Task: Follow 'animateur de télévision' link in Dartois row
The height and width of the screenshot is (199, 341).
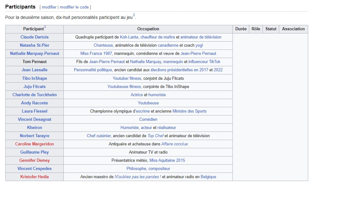Action: pos(201,37)
